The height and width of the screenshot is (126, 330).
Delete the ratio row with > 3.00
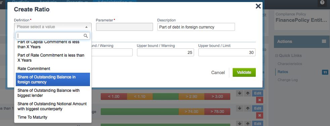point(260,100)
